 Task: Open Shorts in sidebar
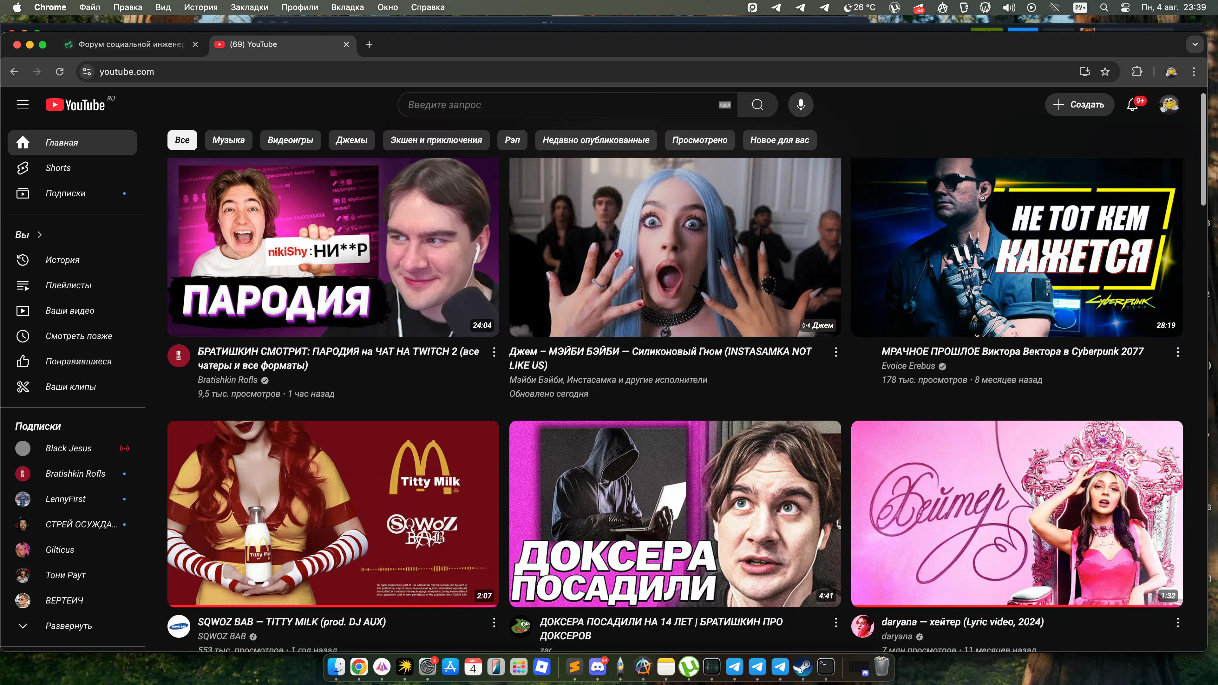pyautogui.click(x=72, y=168)
